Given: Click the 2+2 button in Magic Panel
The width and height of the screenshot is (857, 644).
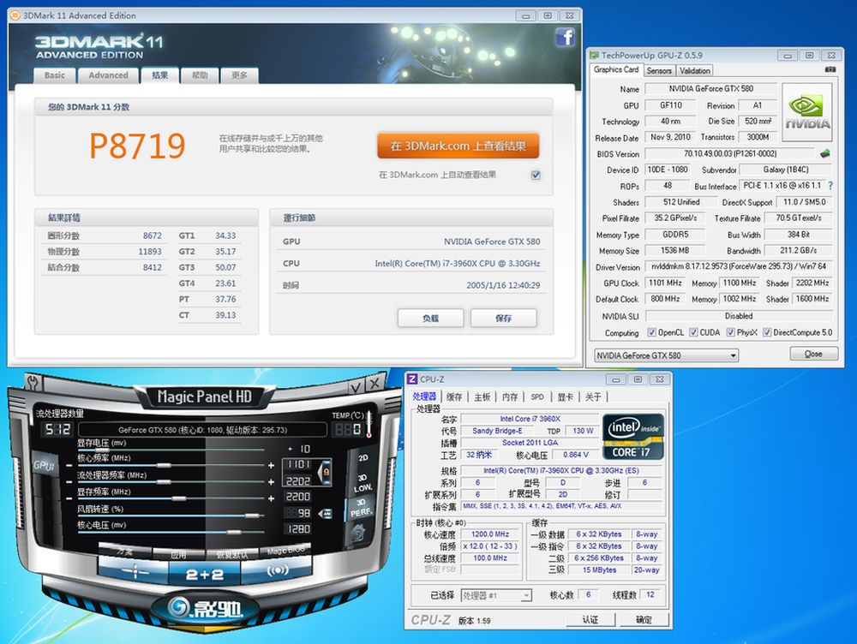Looking at the screenshot, I should (205, 575).
